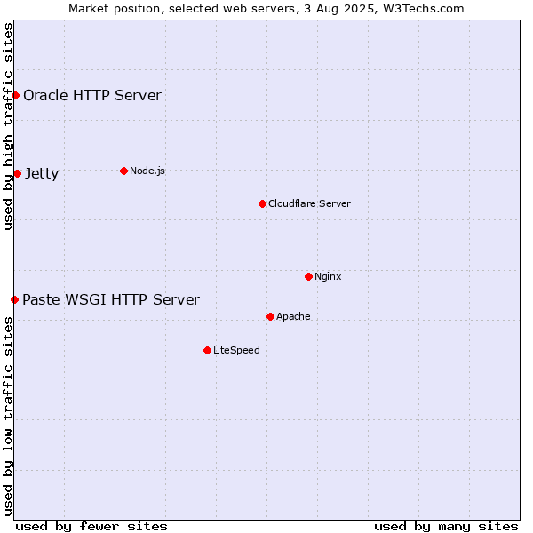Screen dimensions: 533x533
Task: Click the red Jetty data point
Action: [x=18, y=174]
